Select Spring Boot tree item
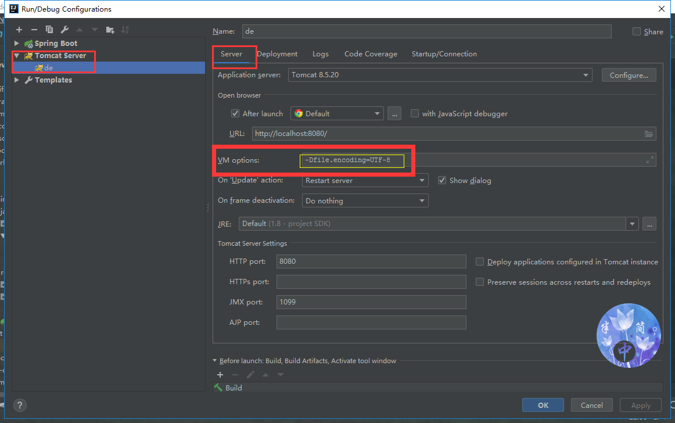 56,44
